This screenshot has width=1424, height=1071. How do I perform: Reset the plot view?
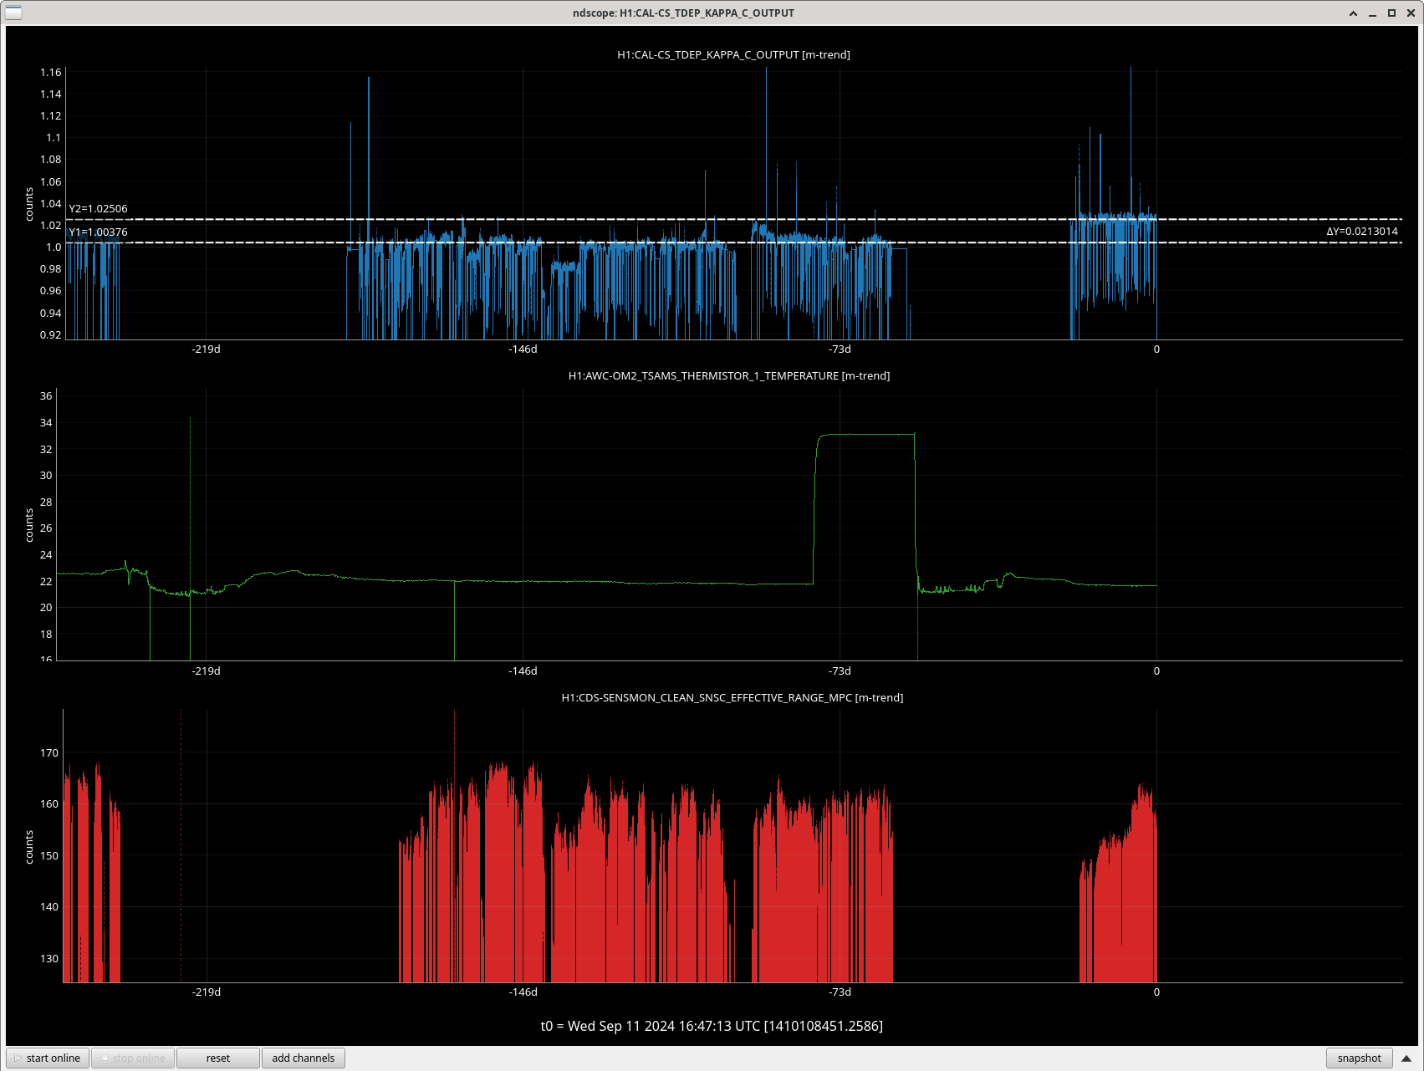218,1058
